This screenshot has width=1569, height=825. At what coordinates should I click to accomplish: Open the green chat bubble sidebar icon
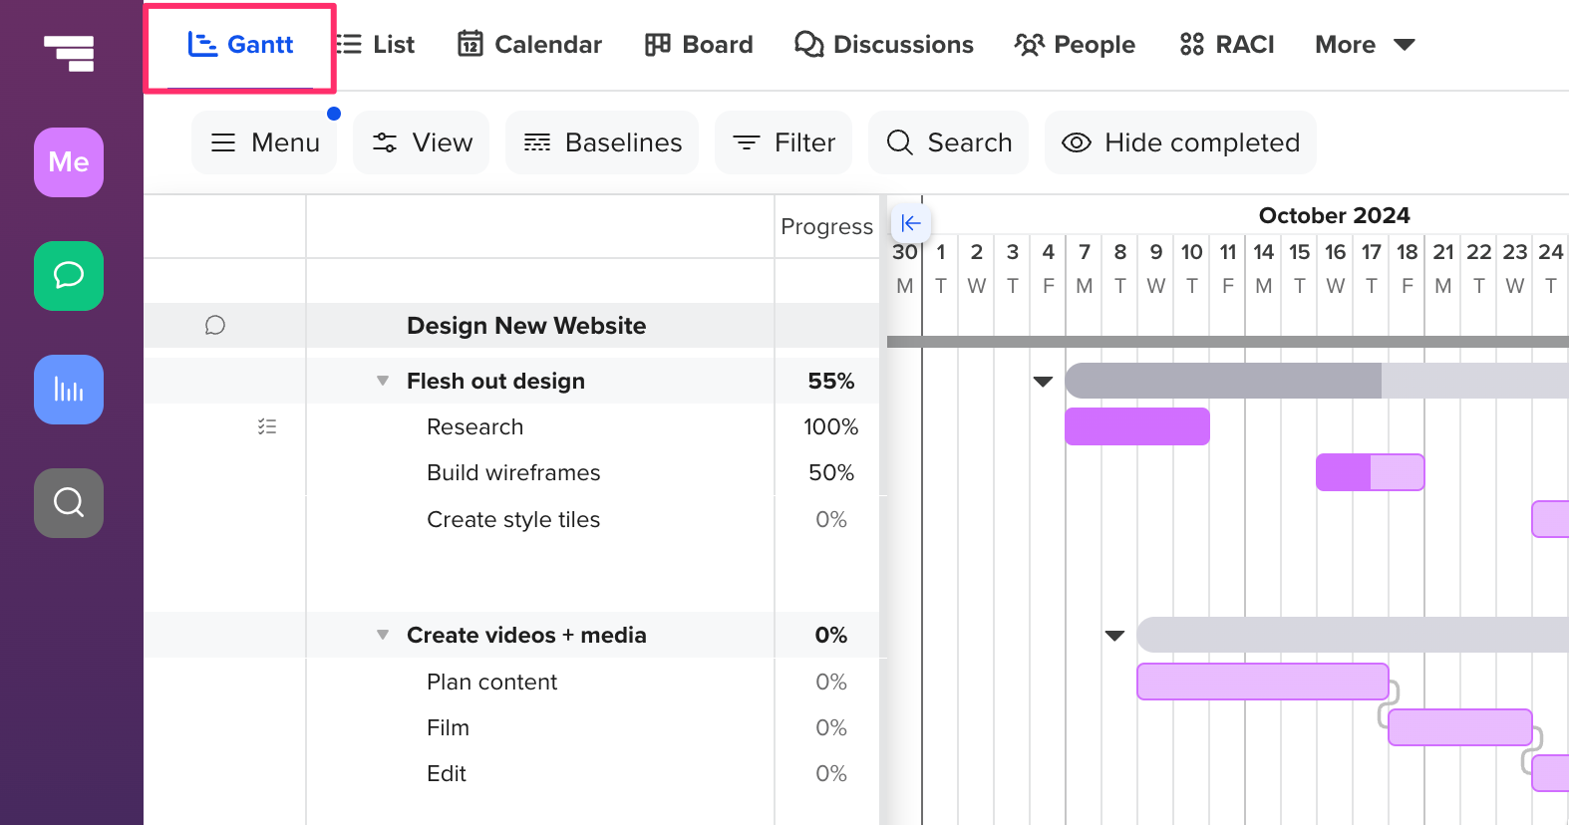(x=69, y=276)
